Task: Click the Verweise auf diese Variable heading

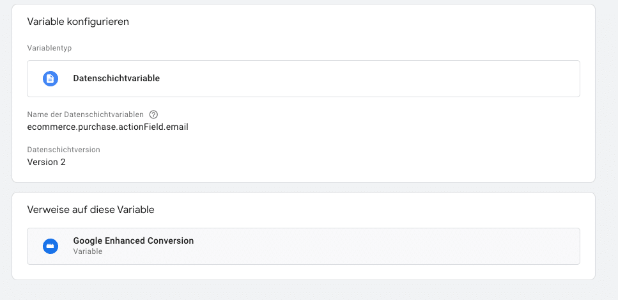Action: tap(90, 210)
